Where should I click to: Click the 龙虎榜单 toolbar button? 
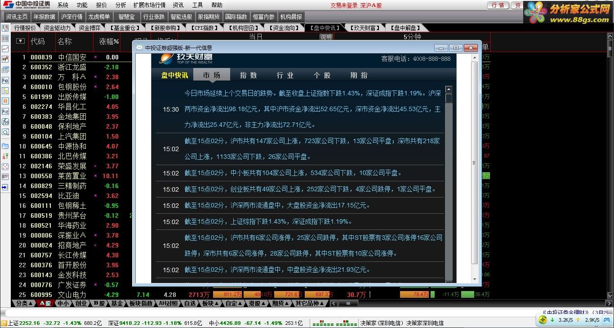(x=99, y=17)
